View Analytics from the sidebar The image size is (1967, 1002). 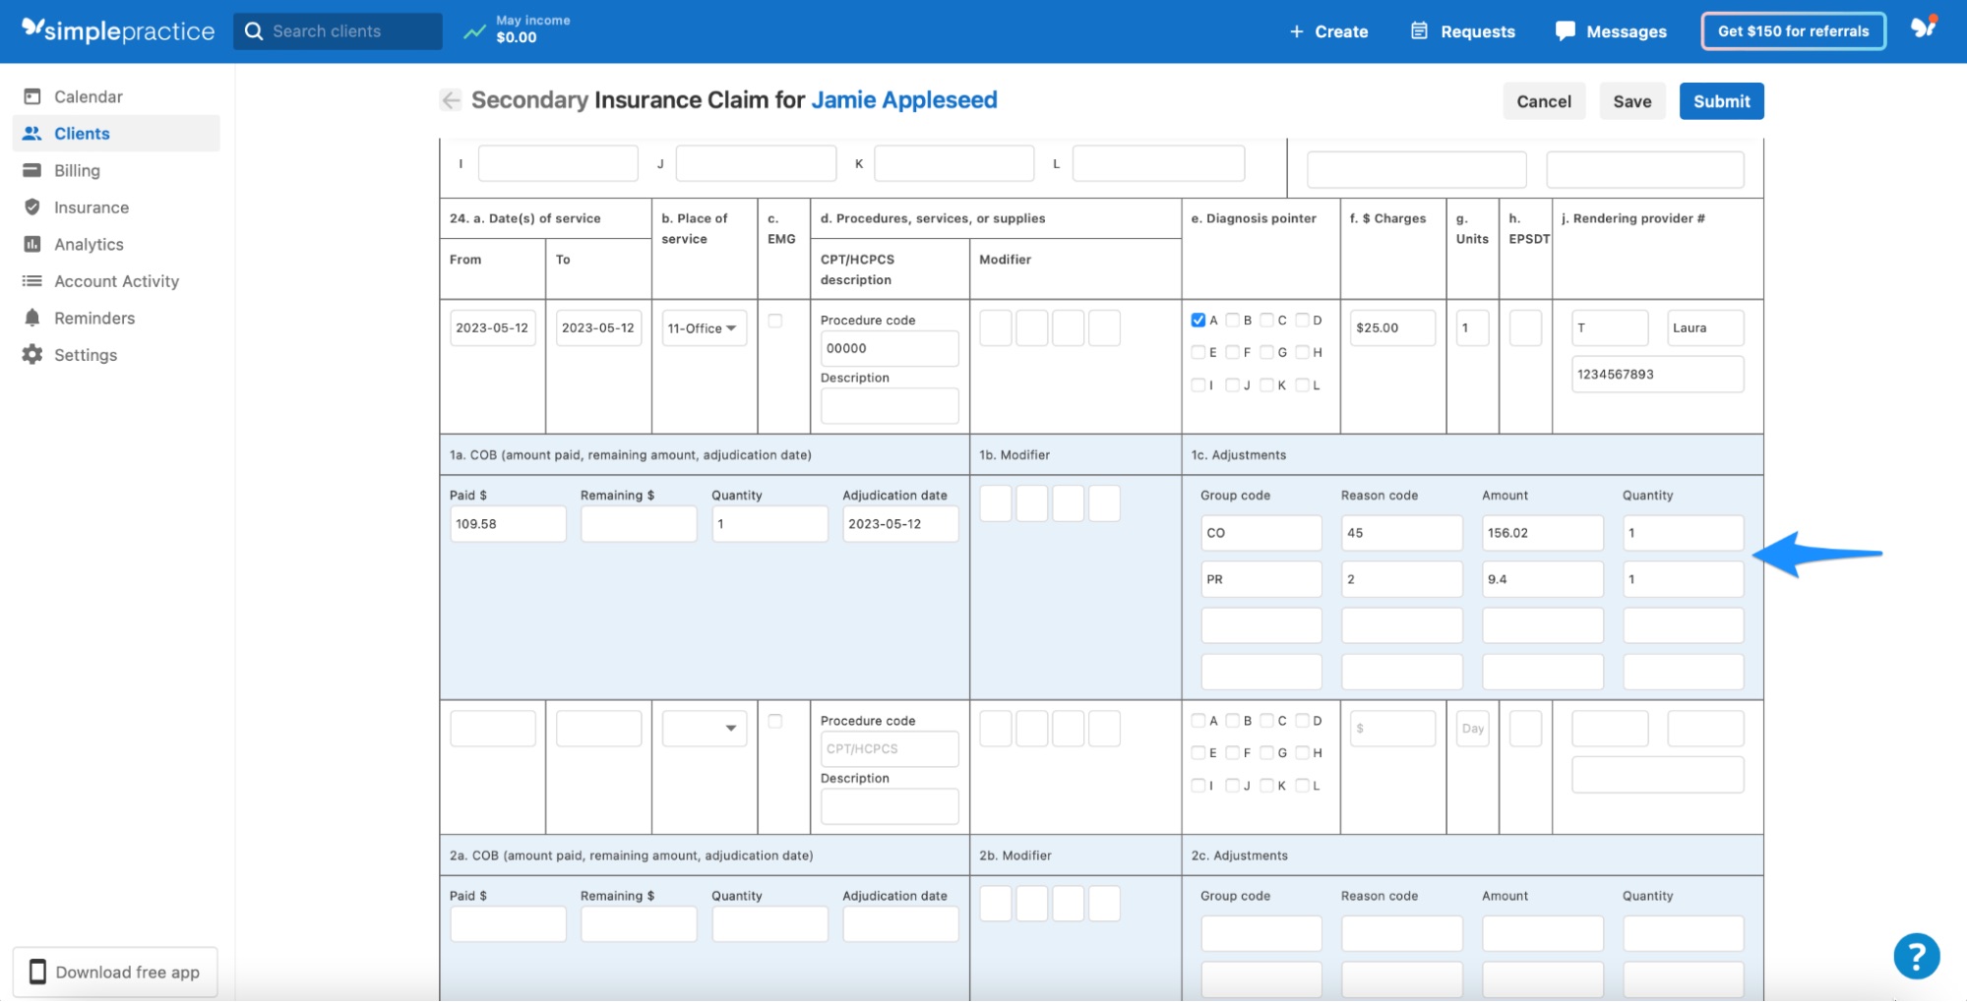pyautogui.click(x=89, y=244)
